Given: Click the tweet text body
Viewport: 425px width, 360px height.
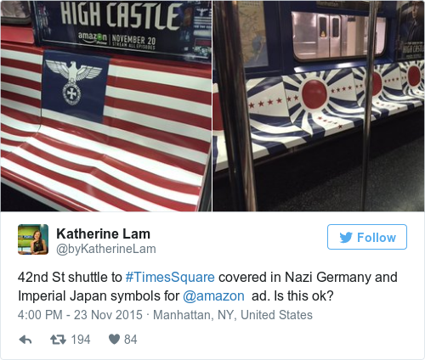Looking at the screenshot, I should (207, 286).
